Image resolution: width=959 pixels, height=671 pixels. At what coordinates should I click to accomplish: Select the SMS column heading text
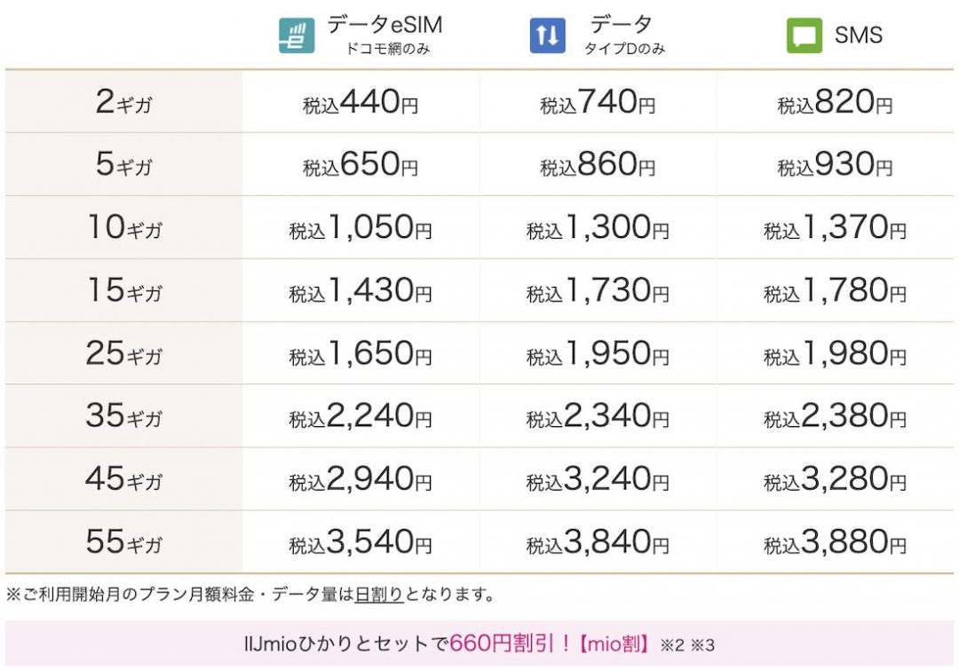pos(859,36)
